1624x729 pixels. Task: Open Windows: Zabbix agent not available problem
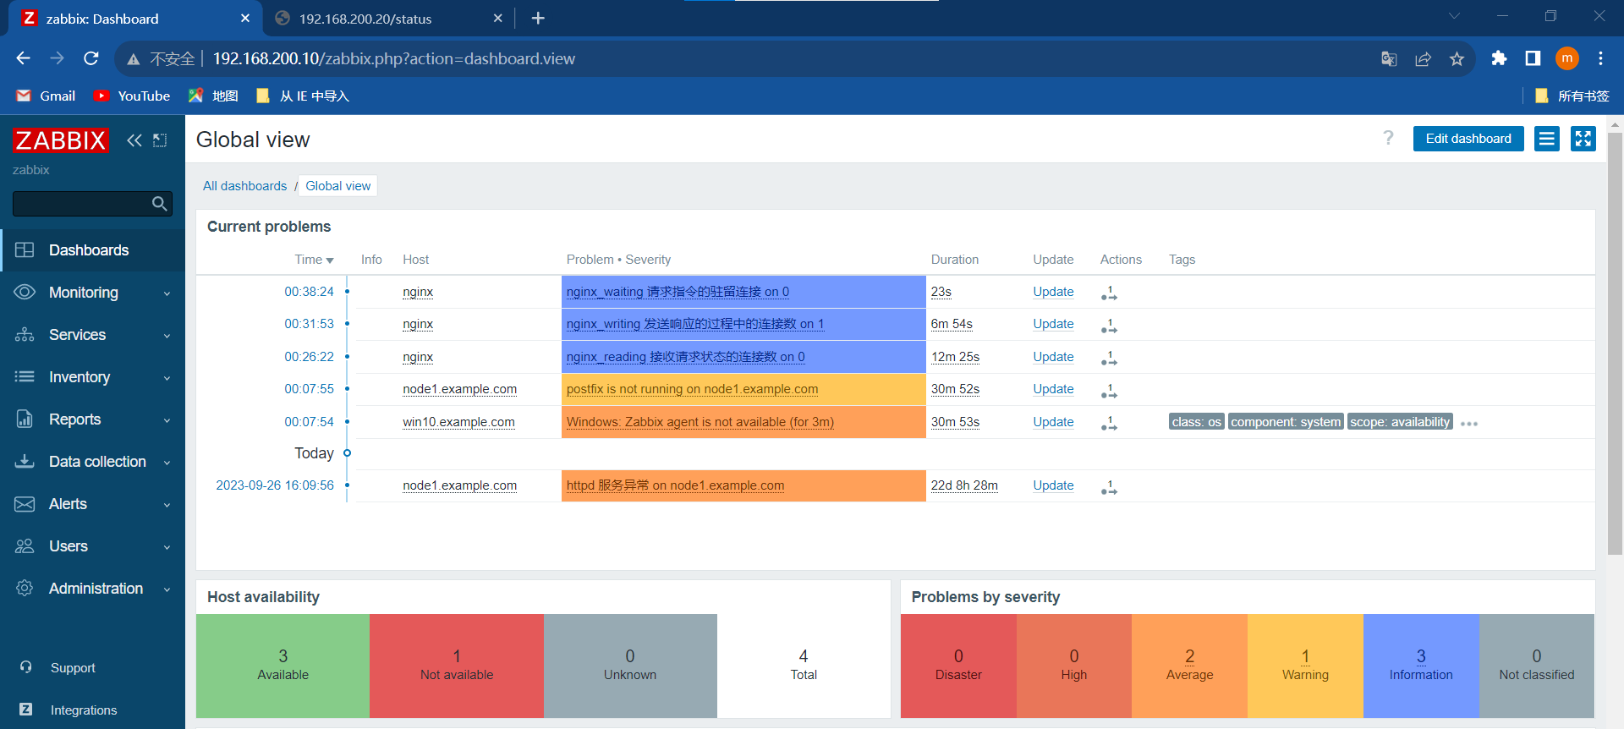(x=700, y=422)
